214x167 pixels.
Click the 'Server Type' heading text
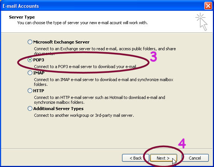22,17
